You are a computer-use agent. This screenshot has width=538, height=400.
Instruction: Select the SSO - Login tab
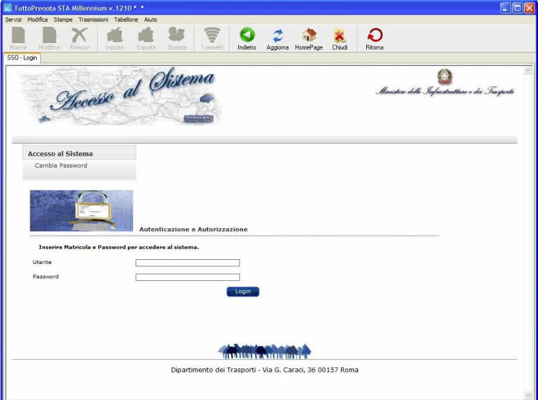point(22,58)
